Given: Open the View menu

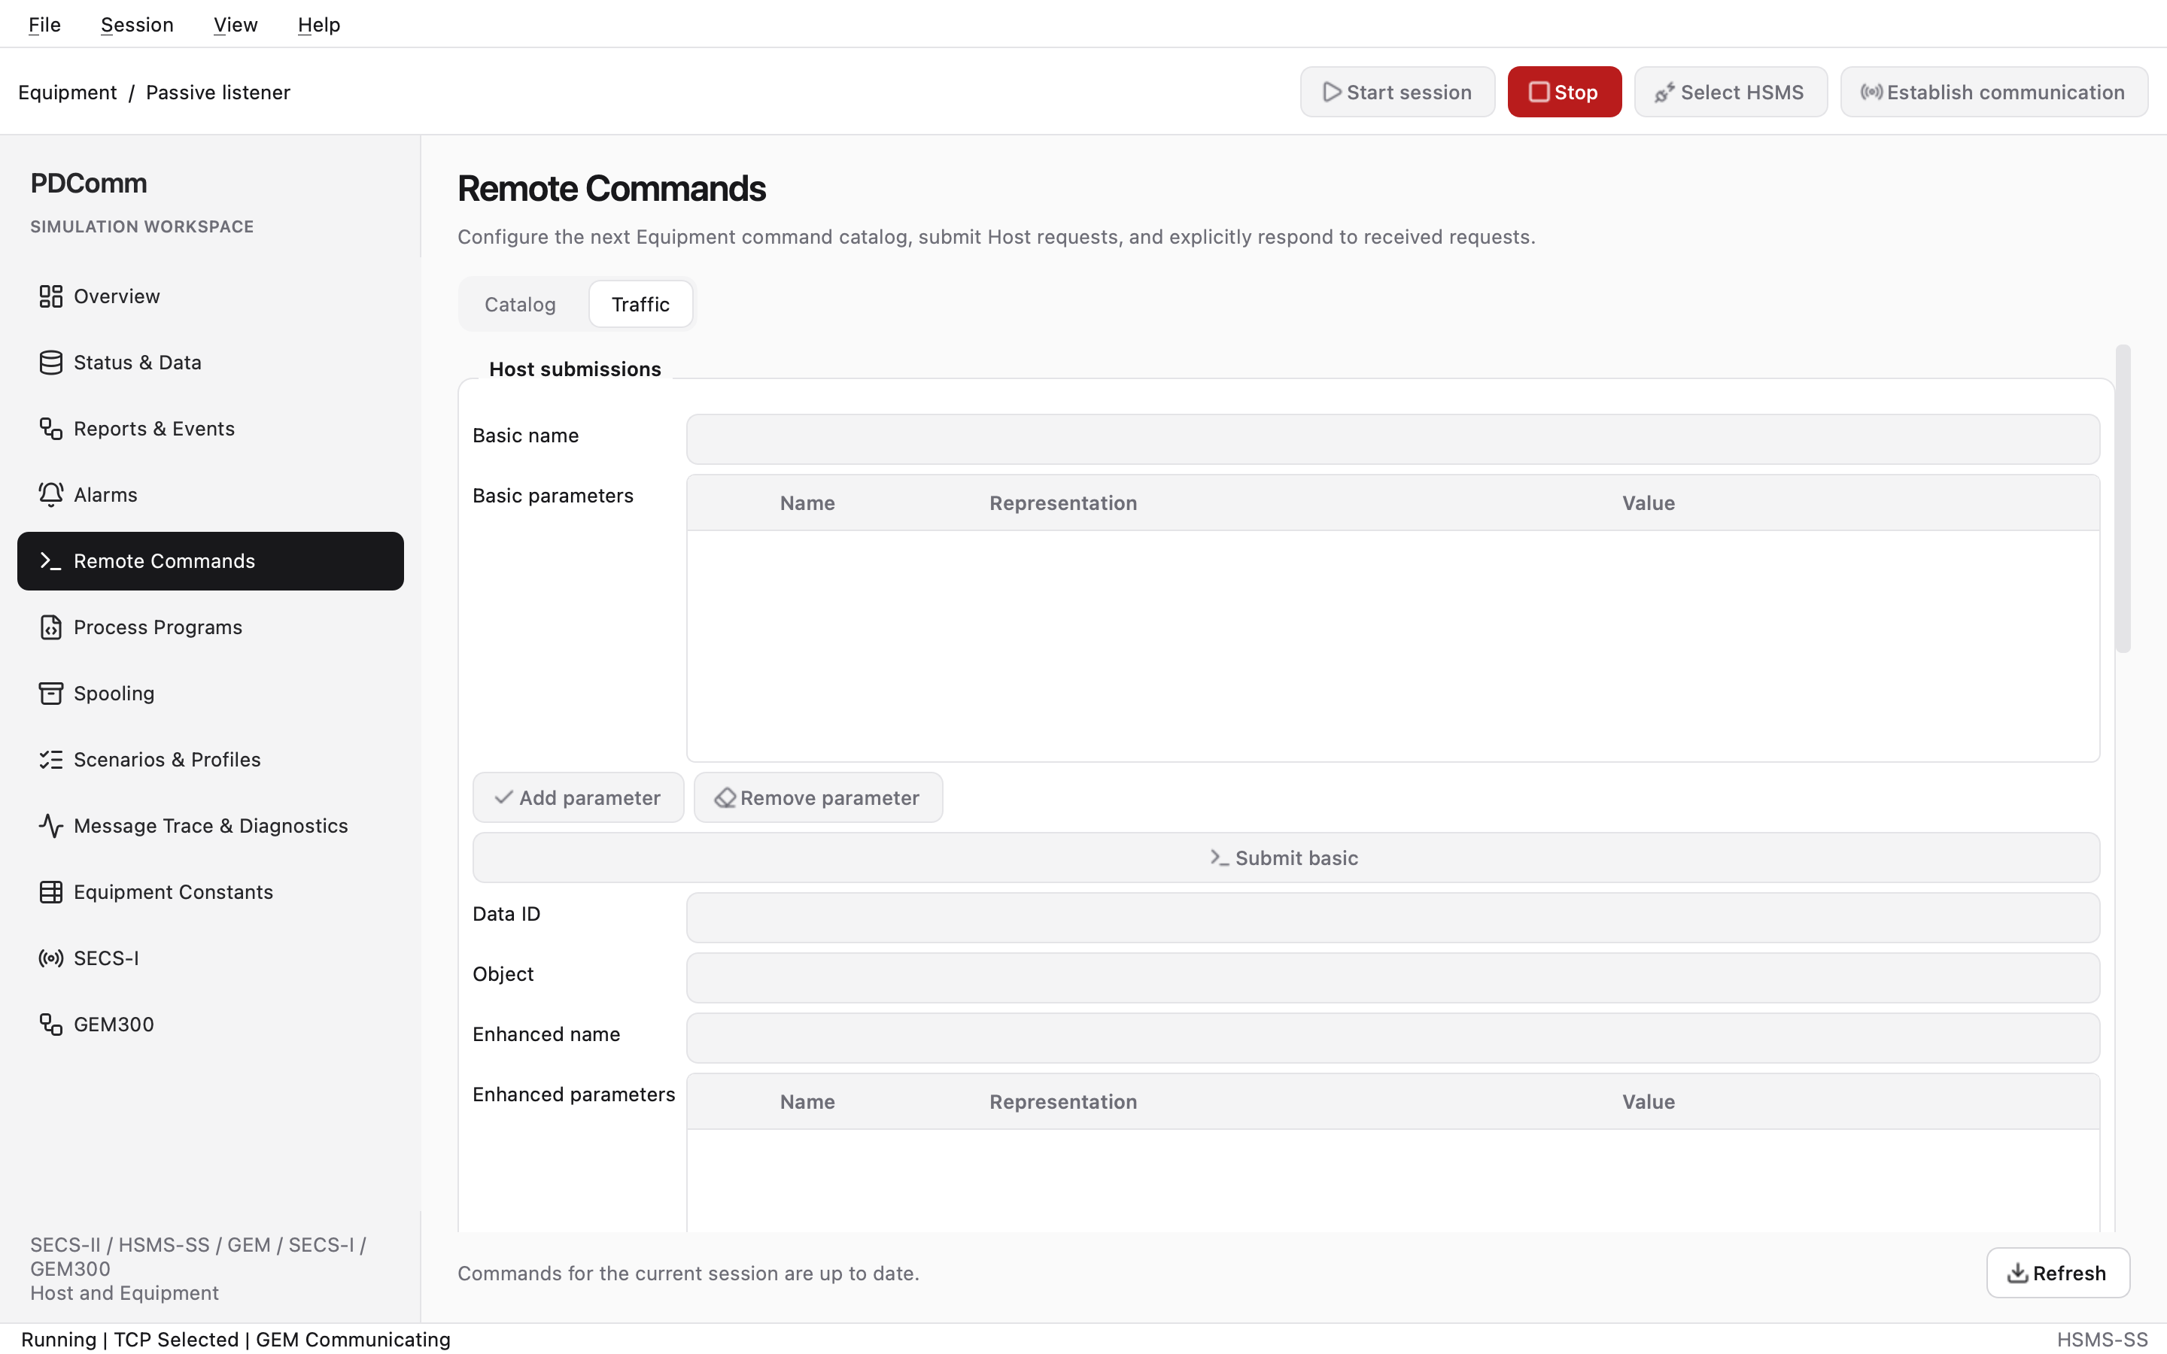Looking at the screenshot, I should point(236,25).
